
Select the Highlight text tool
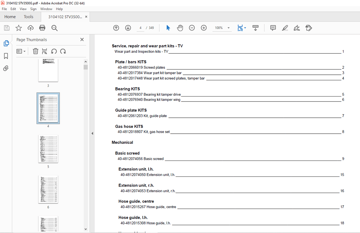click(x=285, y=28)
